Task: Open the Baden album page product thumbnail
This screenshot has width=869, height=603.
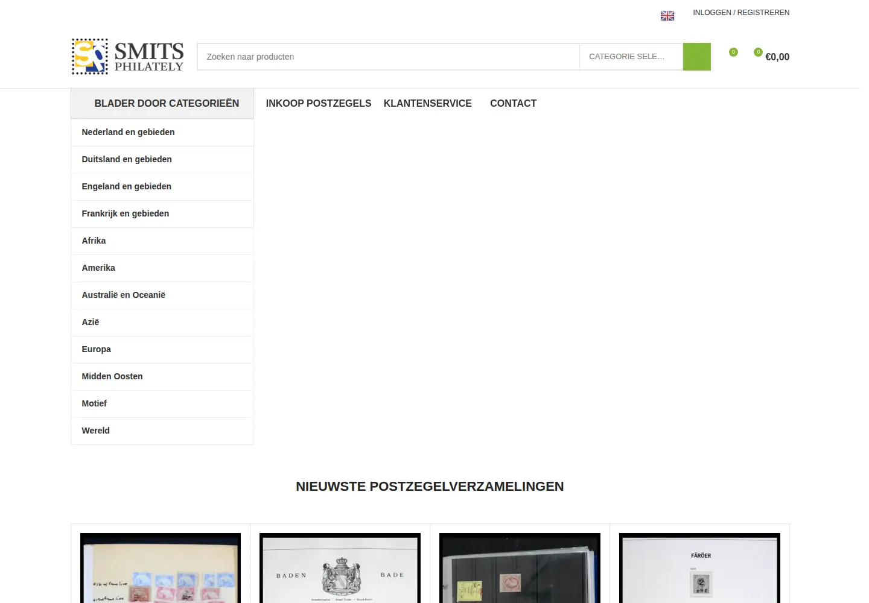Action: point(340,568)
